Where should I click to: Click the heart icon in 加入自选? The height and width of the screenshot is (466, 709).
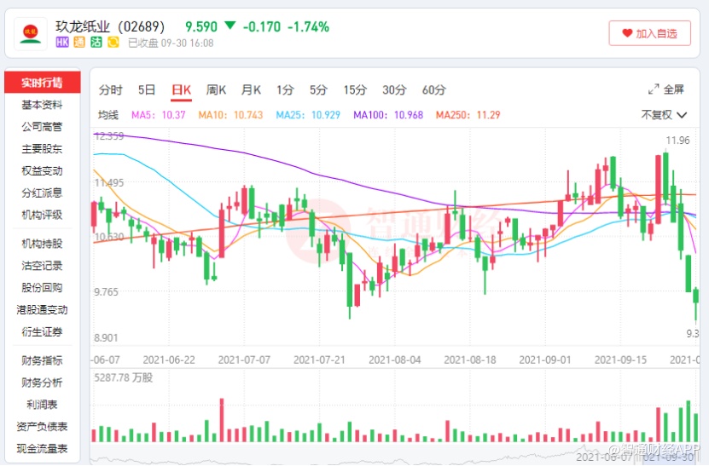pyautogui.click(x=627, y=34)
